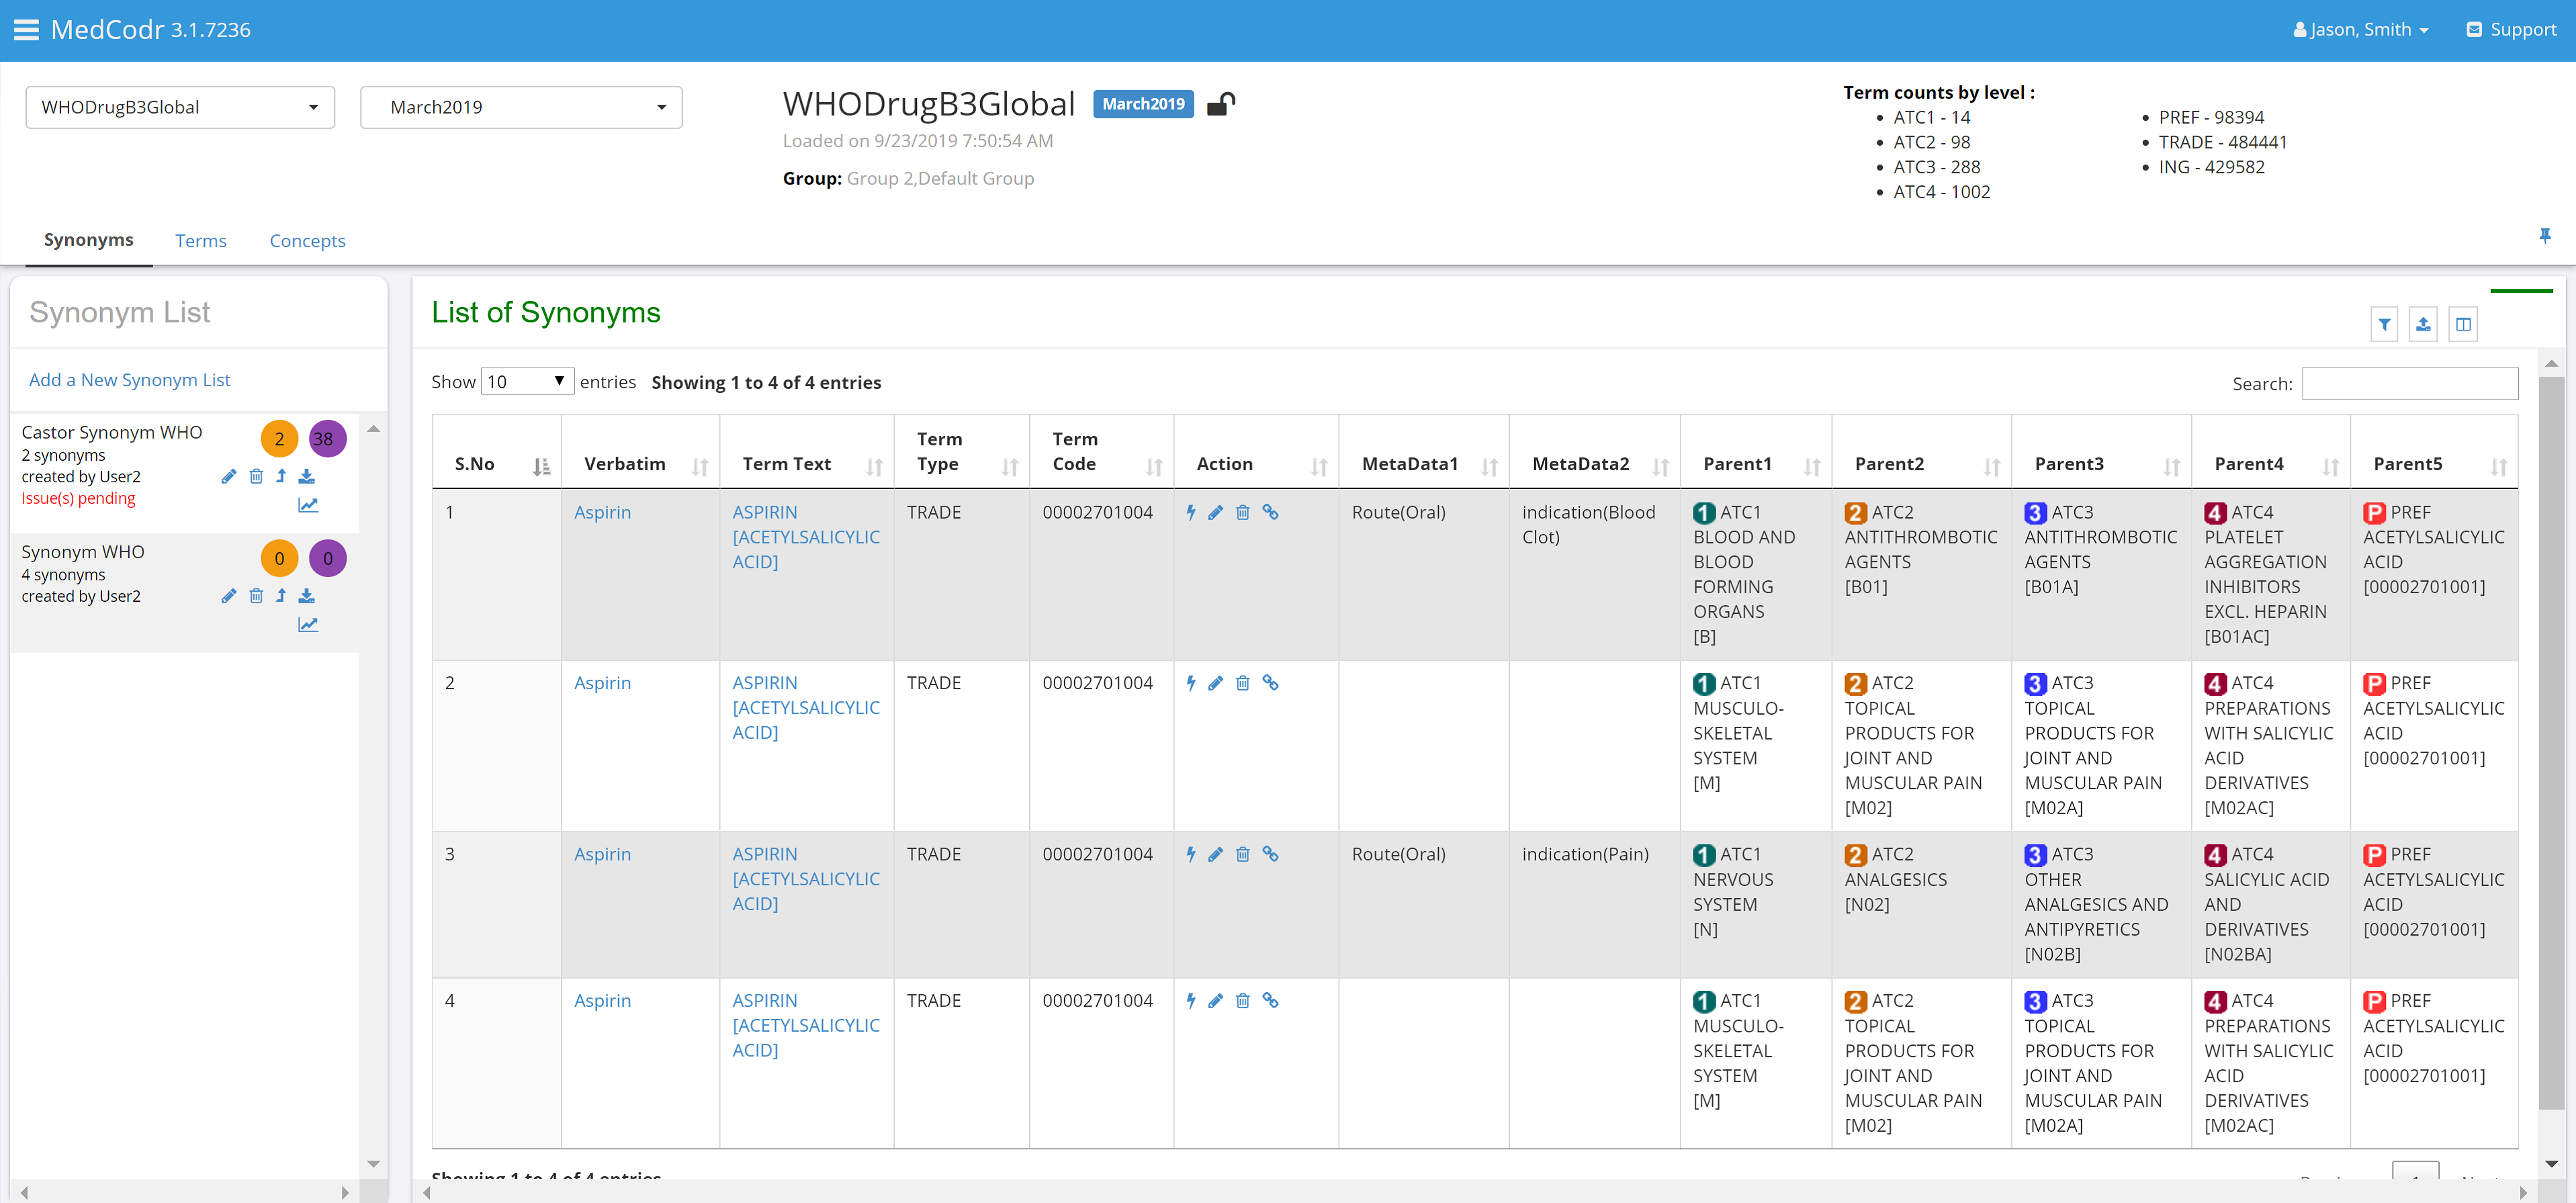Click Add a New Synonym List link
The image size is (2576, 1203).
pyautogui.click(x=130, y=380)
